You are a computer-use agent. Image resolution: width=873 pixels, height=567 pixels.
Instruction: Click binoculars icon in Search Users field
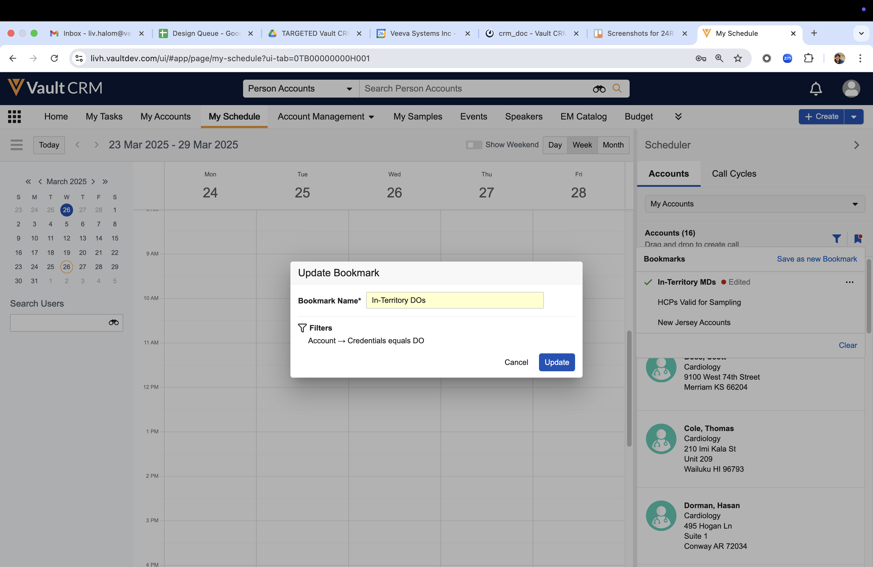point(114,322)
